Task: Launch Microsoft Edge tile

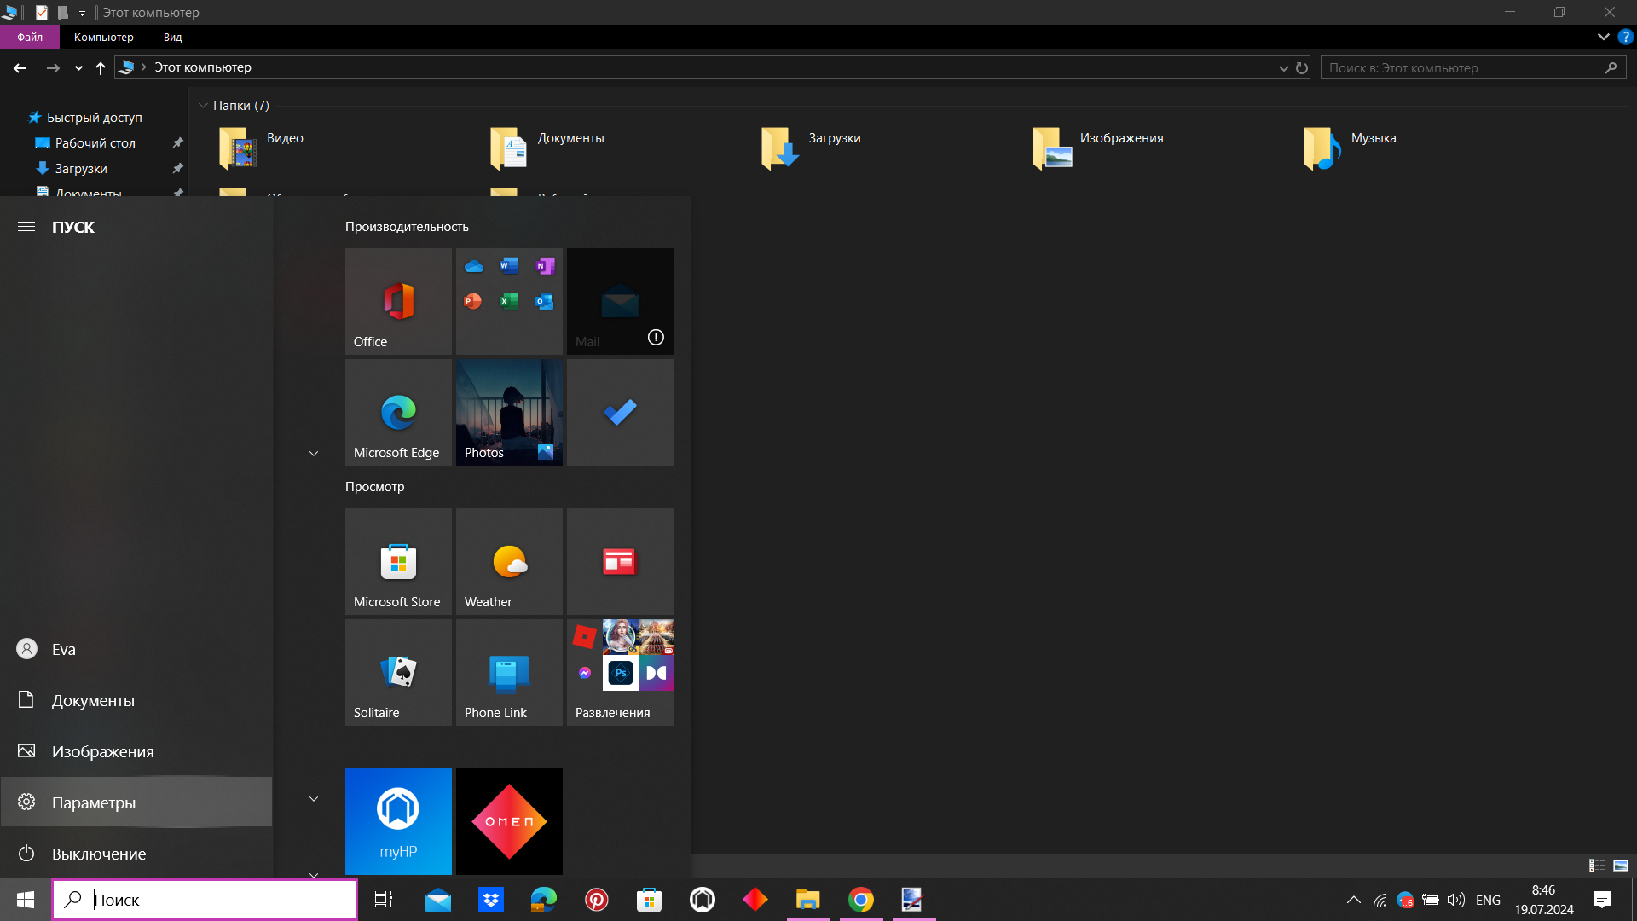Action: [x=398, y=412]
